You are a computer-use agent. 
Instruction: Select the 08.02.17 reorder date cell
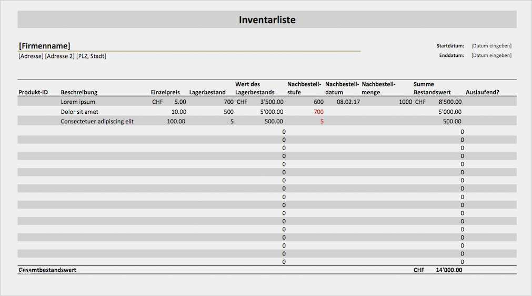[348, 102]
